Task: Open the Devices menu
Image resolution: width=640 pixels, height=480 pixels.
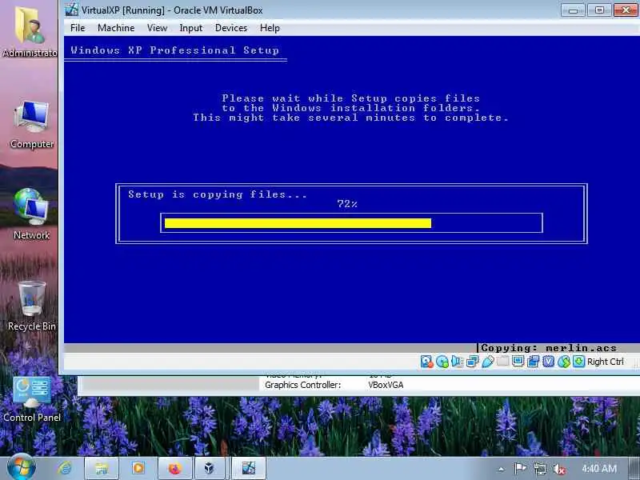Action: (x=231, y=28)
